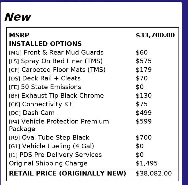The image size is (188, 185).
Task: Click the $1,495 shipping amount
Action: pyautogui.click(x=147, y=163)
